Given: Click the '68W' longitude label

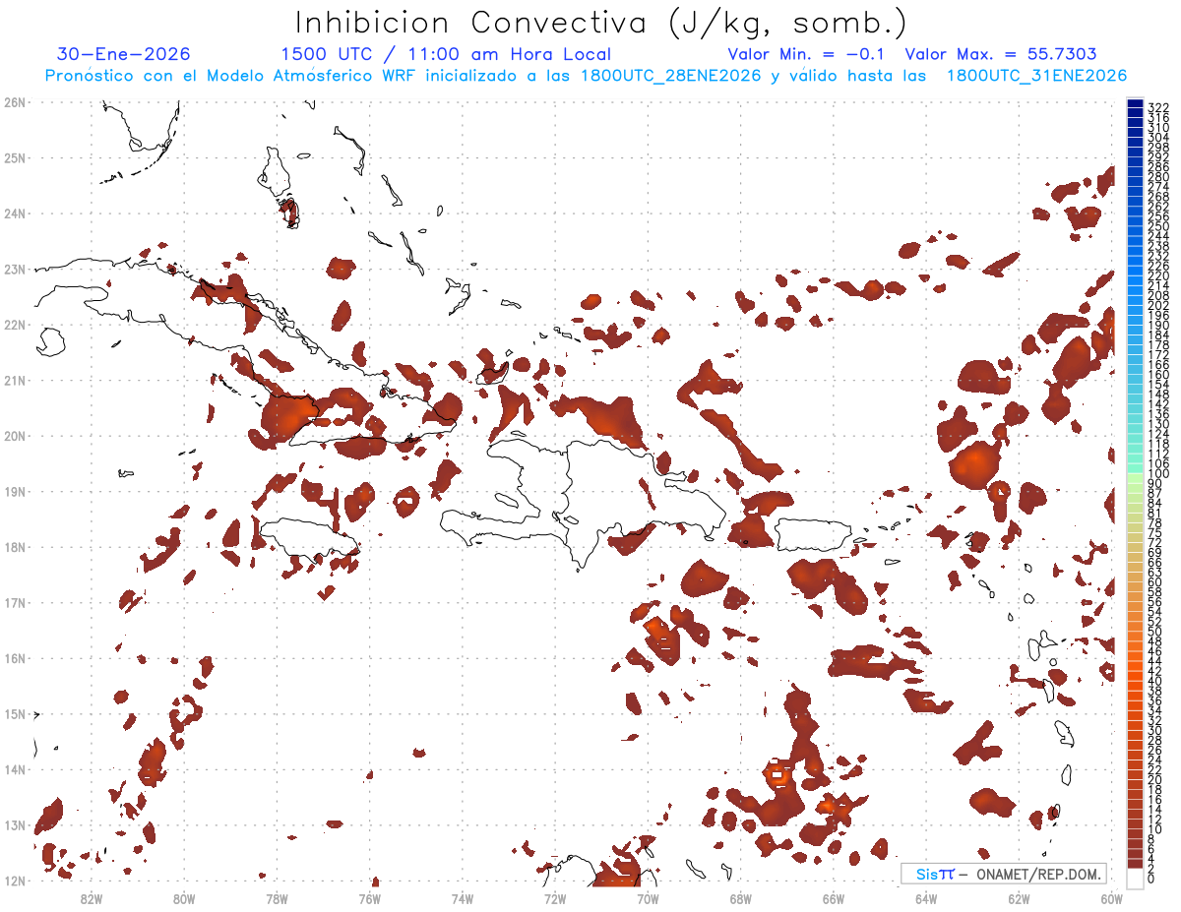Looking at the screenshot, I should 741,898.
